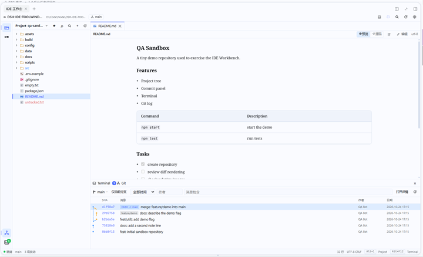423x257 pixels.
Task: Click the edit button with pencil
Action: pyautogui.click(x=402, y=34)
